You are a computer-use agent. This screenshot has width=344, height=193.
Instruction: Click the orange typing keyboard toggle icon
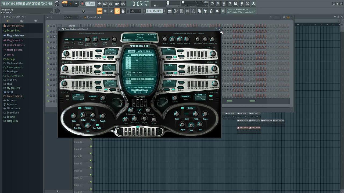tap(99, 11)
